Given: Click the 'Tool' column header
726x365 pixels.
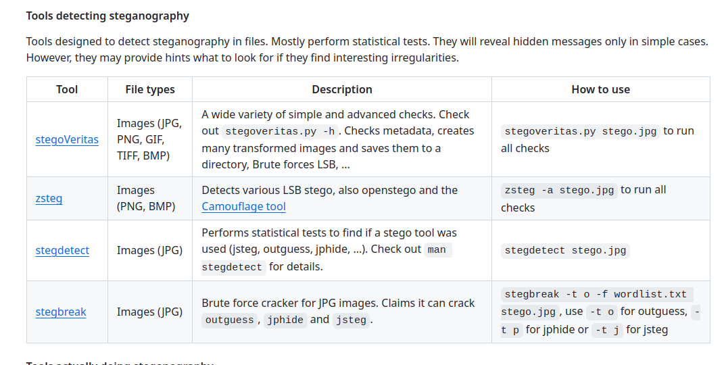Looking at the screenshot, I should click(x=67, y=89).
